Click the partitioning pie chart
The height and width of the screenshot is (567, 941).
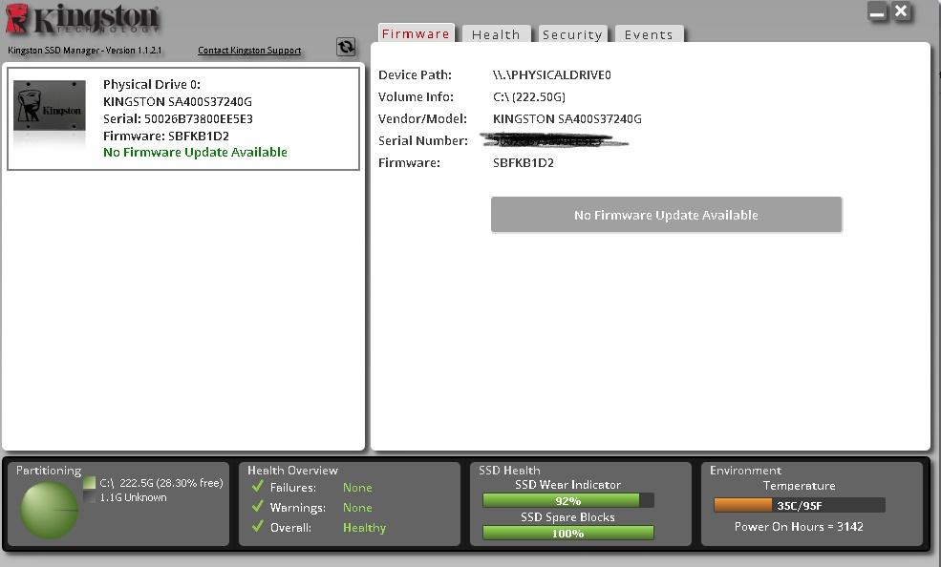[49, 510]
